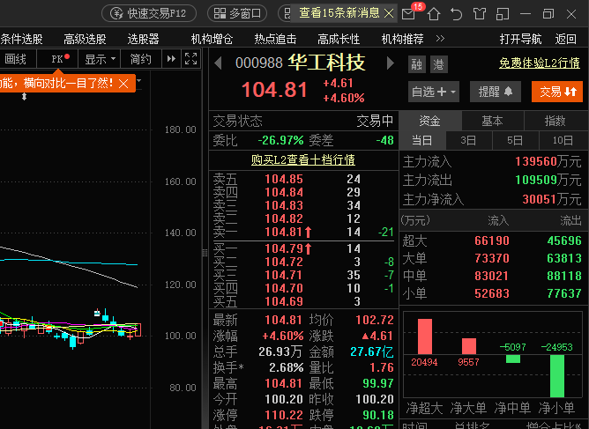Open the 自选 add dropdown
The height and width of the screenshot is (429, 589).
coord(434,92)
